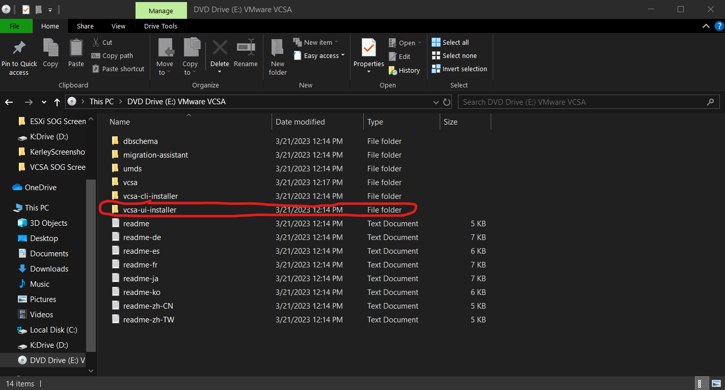Switch to large icons view in status bar
The width and height of the screenshot is (725, 390).
(716, 384)
